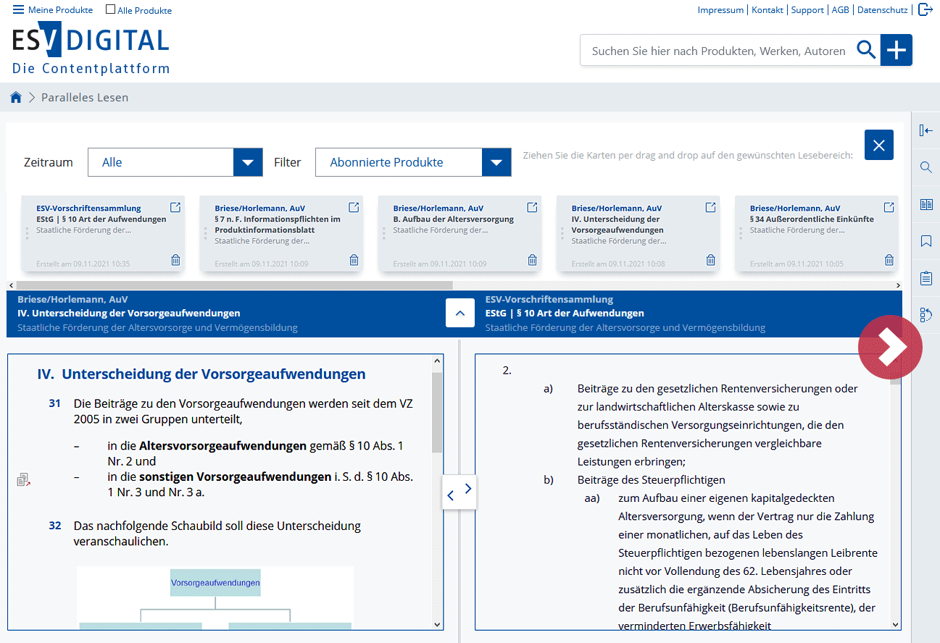Delete the § 34 Außerordentliche Einkünfte card
Viewport: 940px width, 643px height.
point(889,260)
